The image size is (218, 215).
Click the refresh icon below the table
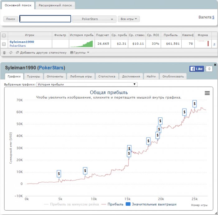coord(11,53)
